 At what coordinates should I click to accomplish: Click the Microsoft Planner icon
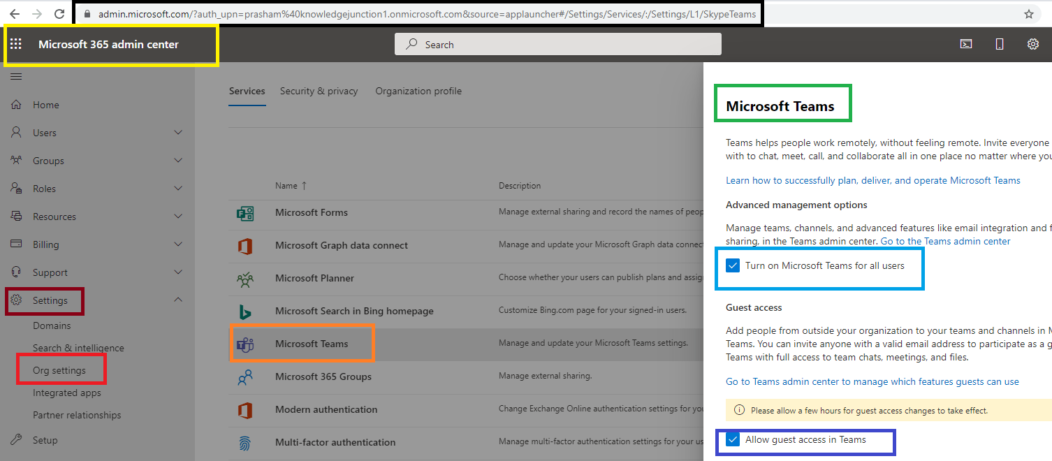[245, 279]
